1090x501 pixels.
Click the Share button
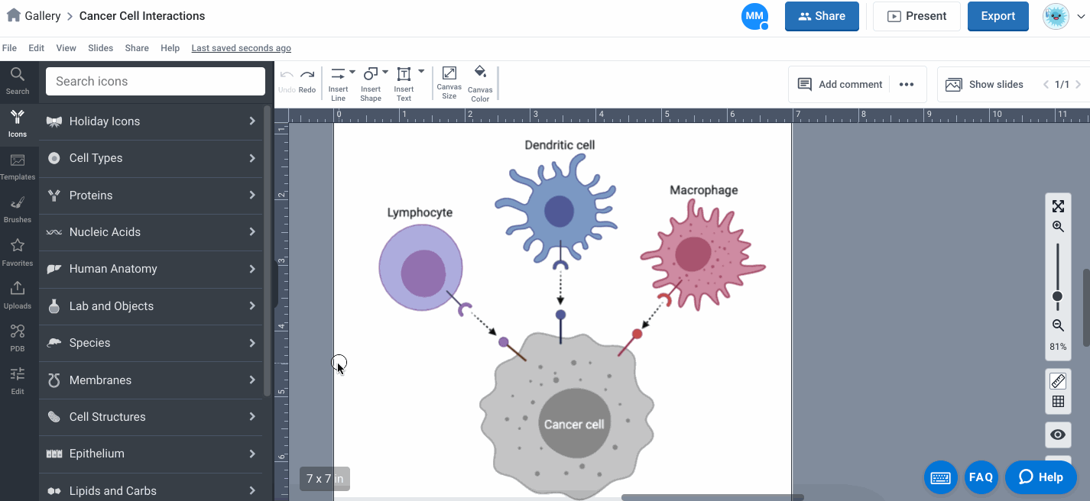tap(822, 16)
